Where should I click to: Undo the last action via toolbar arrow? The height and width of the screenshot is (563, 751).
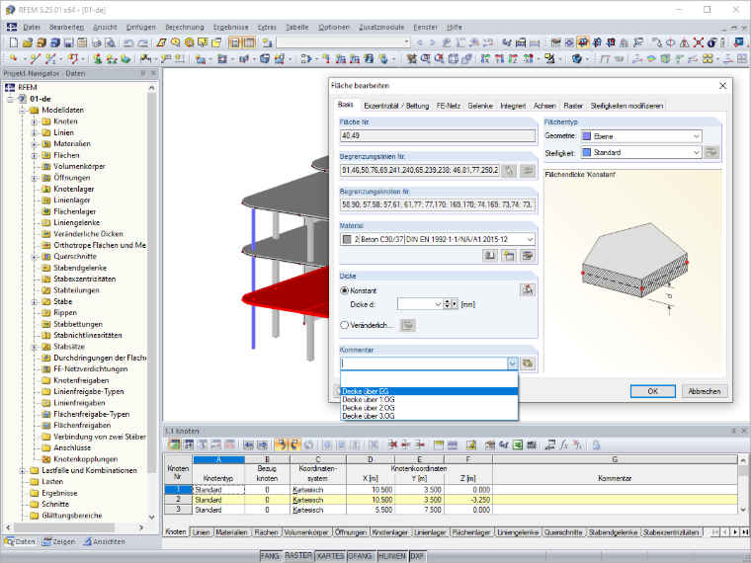(128, 42)
